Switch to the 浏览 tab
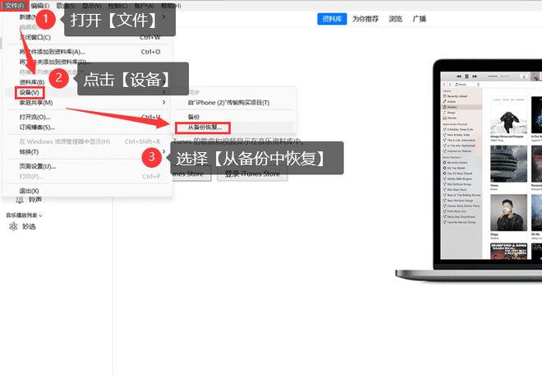542x375 pixels. coord(396,19)
